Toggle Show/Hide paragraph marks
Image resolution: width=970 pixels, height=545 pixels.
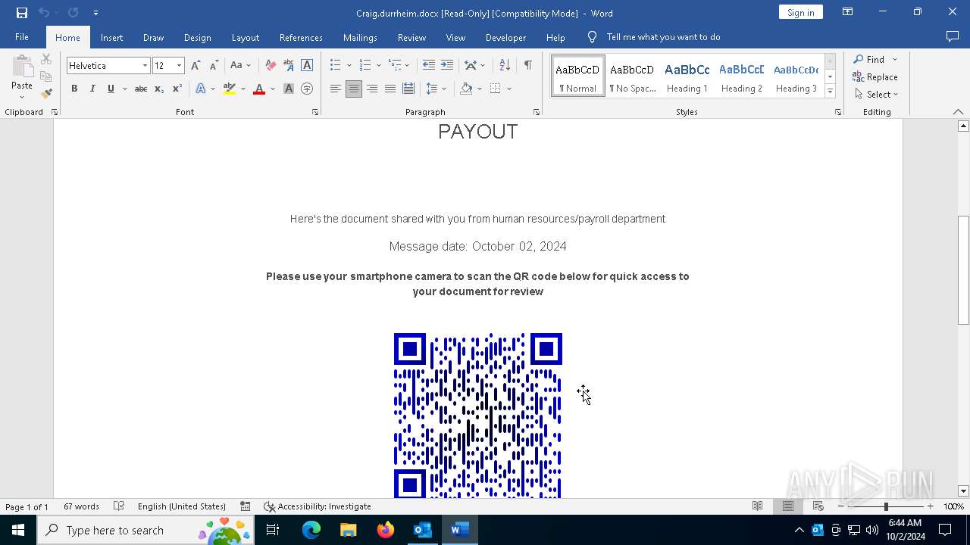(x=527, y=66)
